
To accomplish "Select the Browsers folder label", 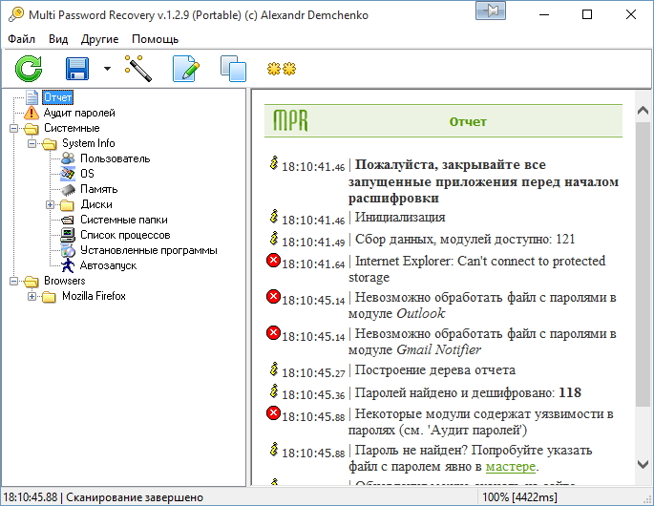I will pos(65,281).
